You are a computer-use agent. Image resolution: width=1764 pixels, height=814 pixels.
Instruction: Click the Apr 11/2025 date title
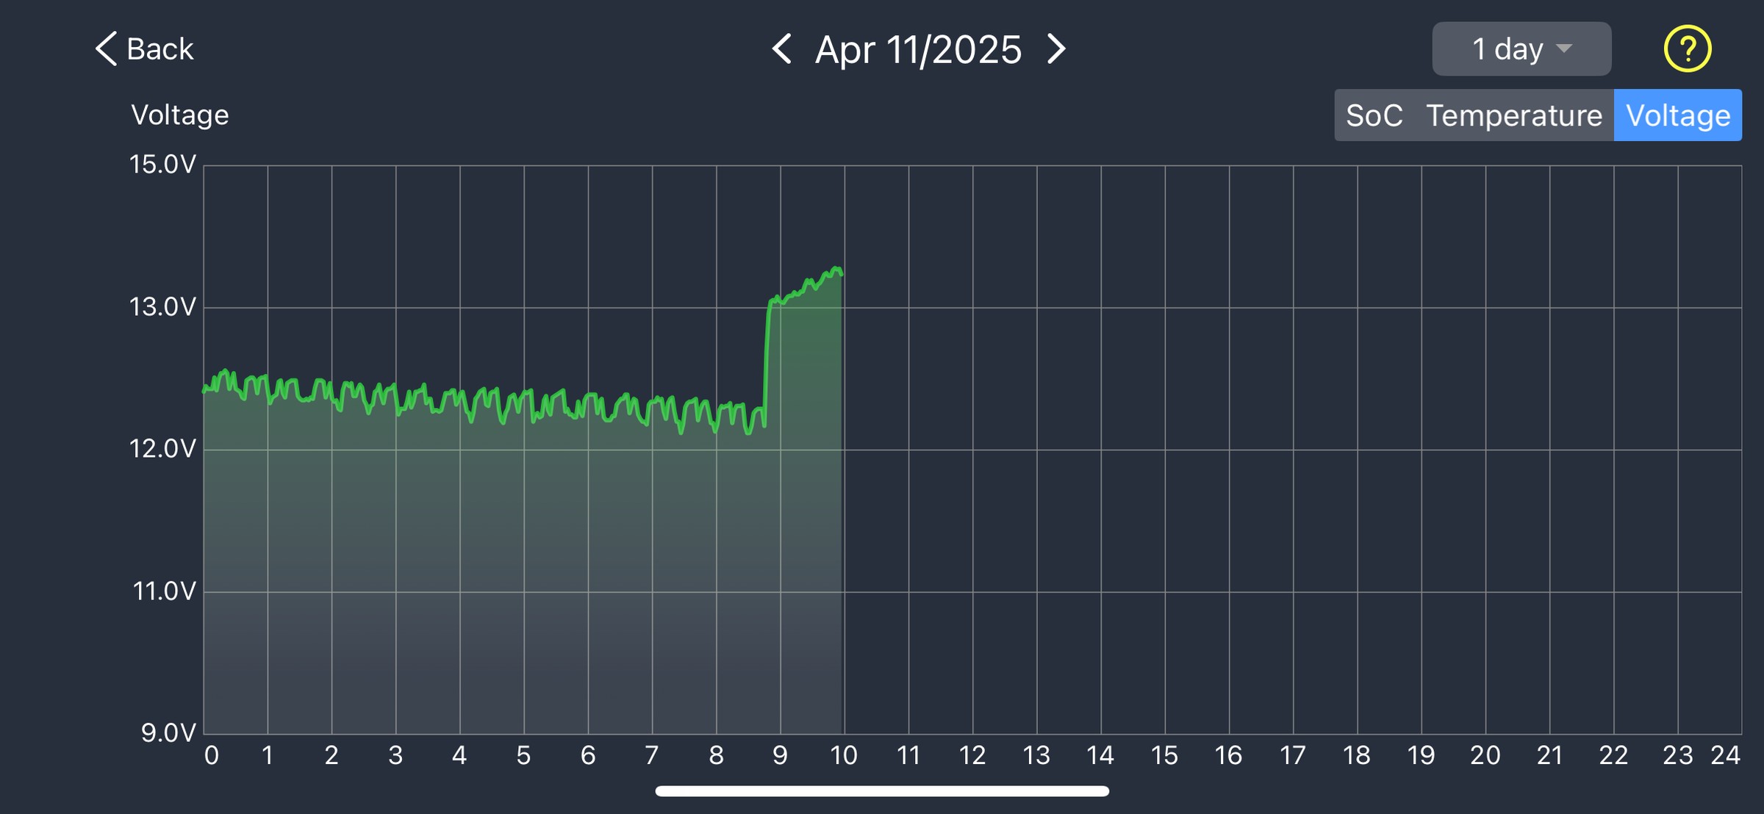(918, 49)
